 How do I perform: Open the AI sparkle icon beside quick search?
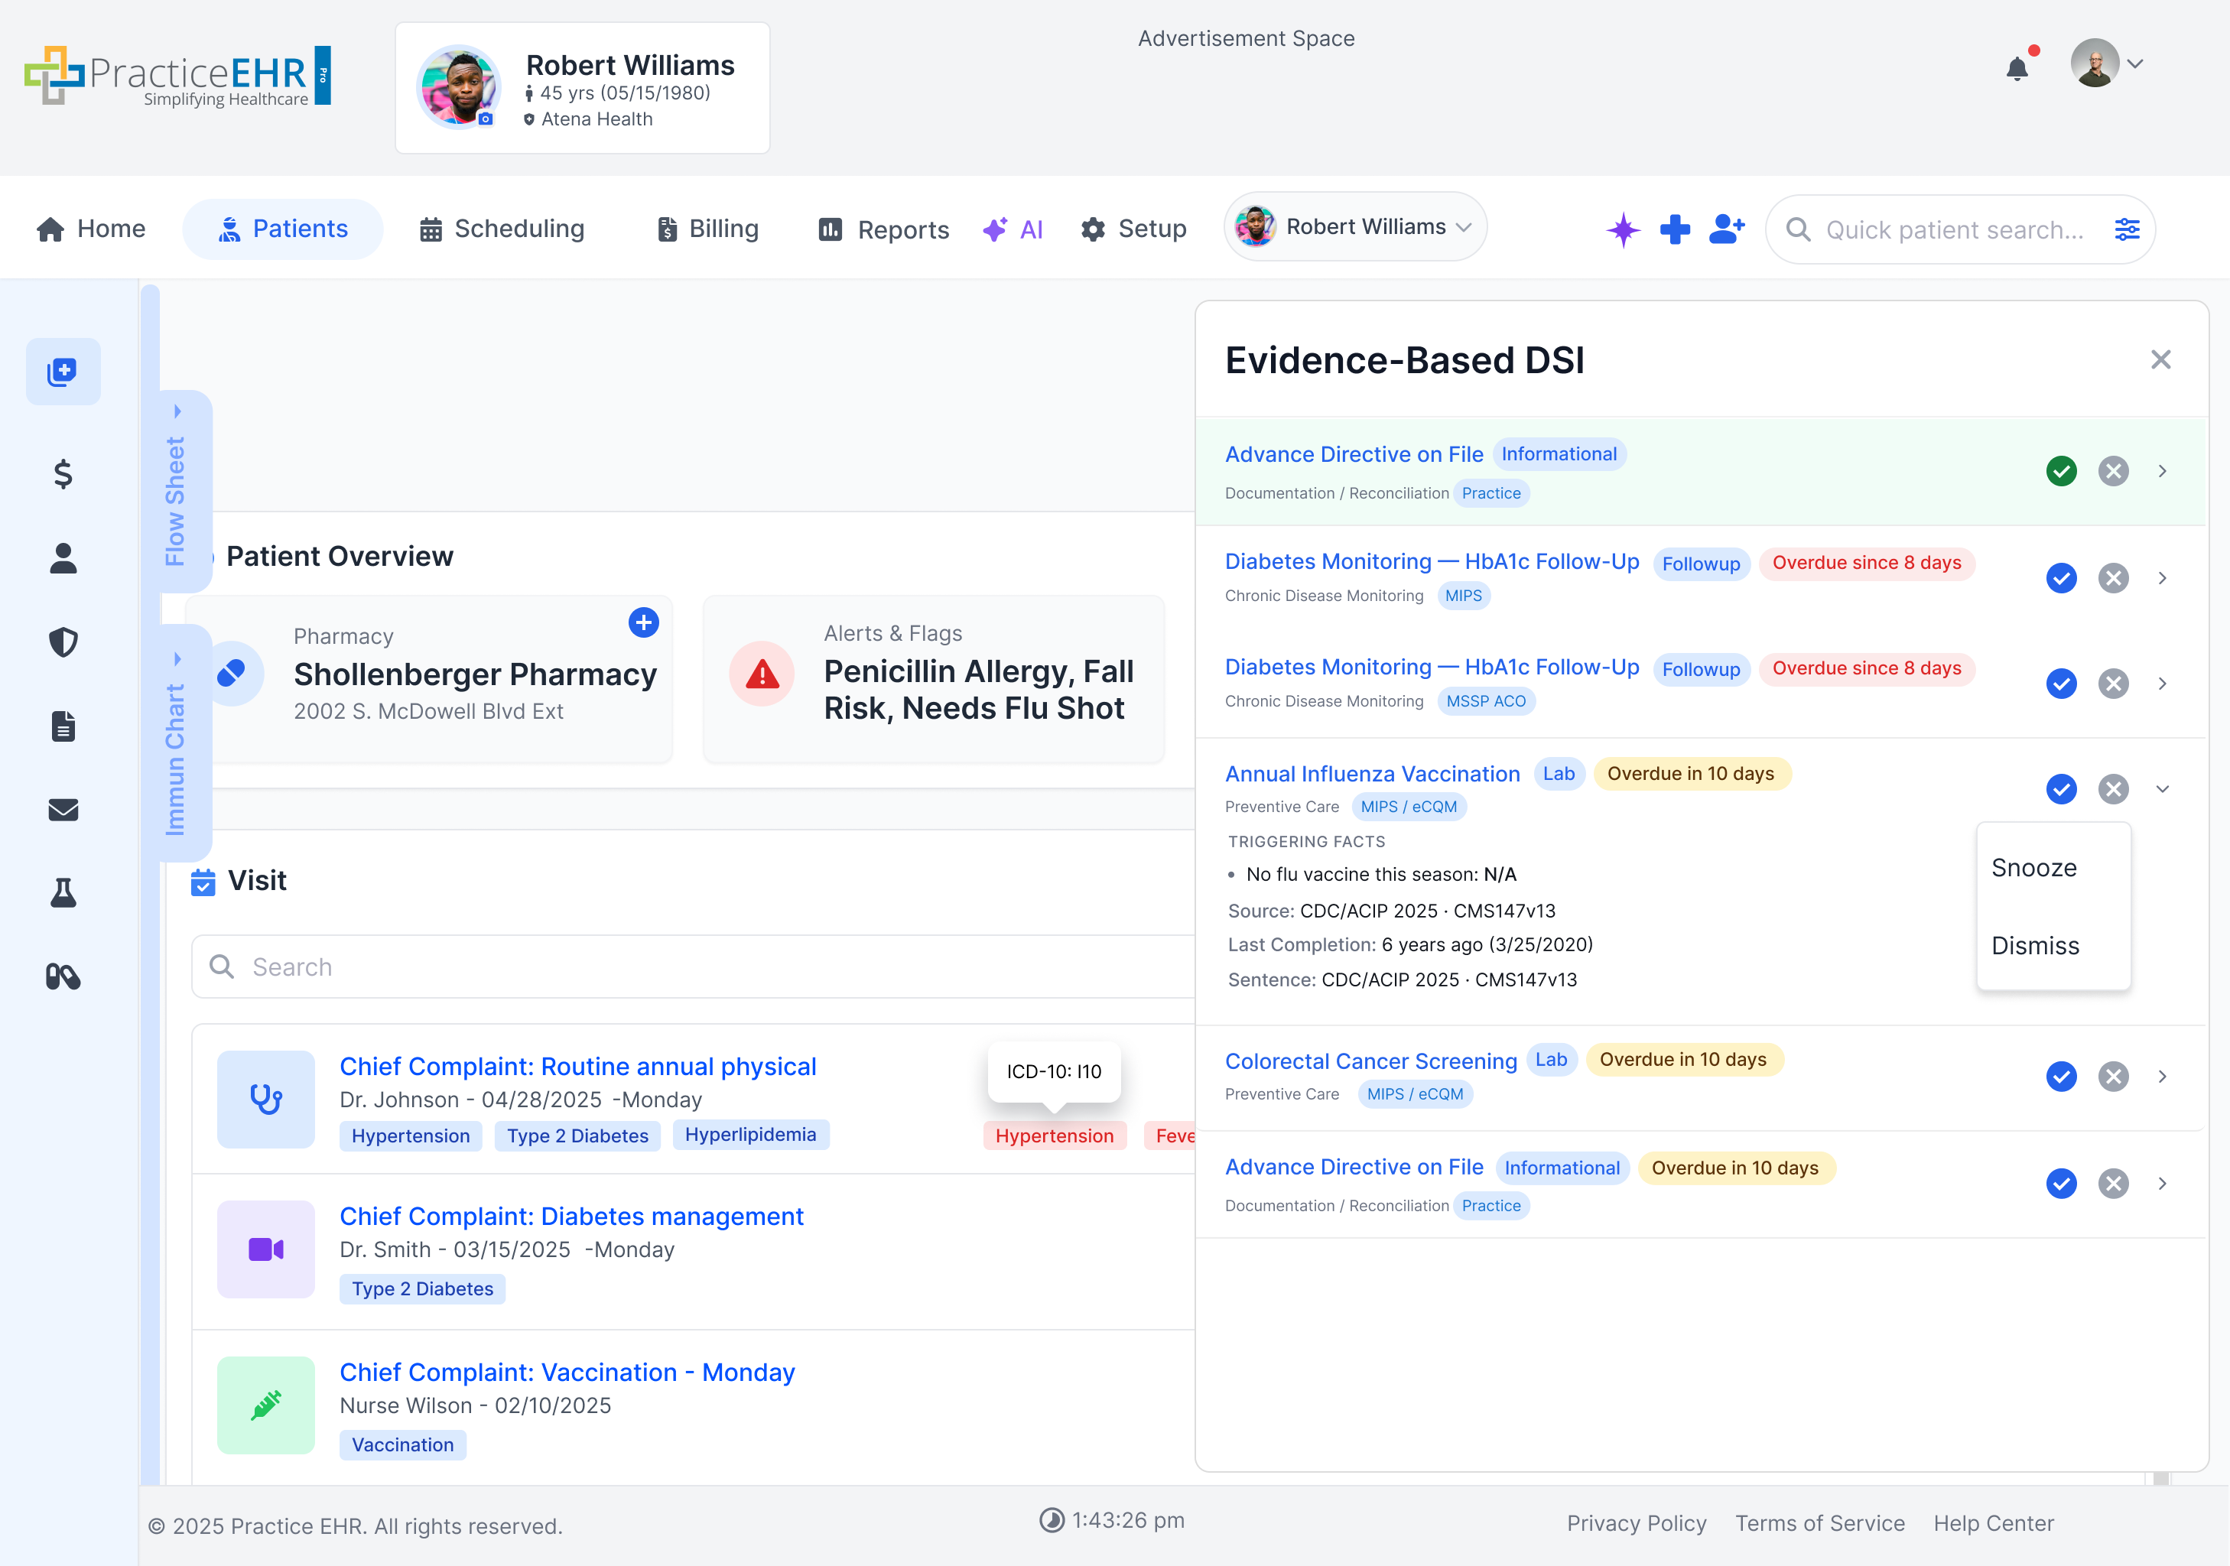click(x=1622, y=229)
